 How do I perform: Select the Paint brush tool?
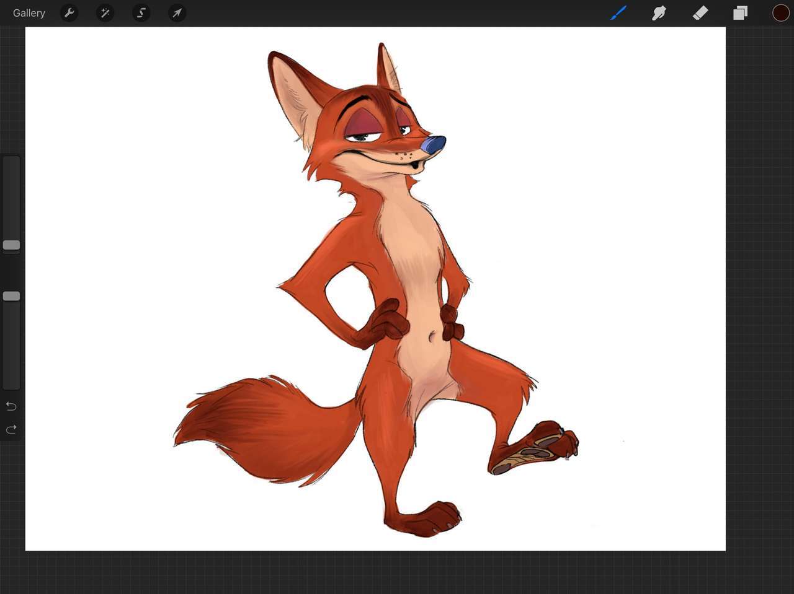pyautogui.click(x=618, y=13)
